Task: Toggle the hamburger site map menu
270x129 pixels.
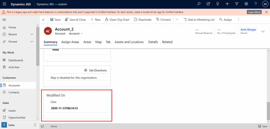Action: (4, 20)
